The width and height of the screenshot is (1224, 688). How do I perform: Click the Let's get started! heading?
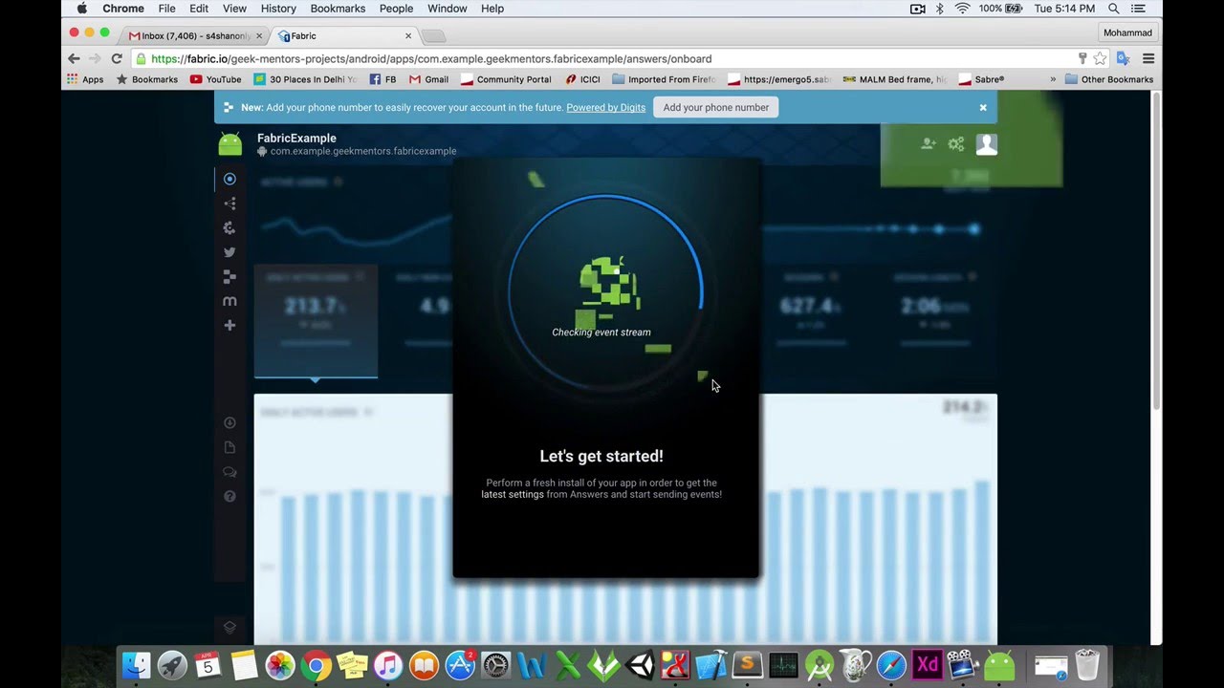pos(601,457)
